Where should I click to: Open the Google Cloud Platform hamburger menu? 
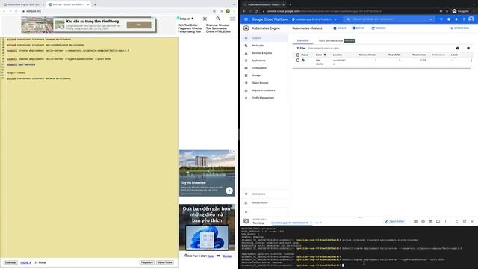[x=246, y=19]
